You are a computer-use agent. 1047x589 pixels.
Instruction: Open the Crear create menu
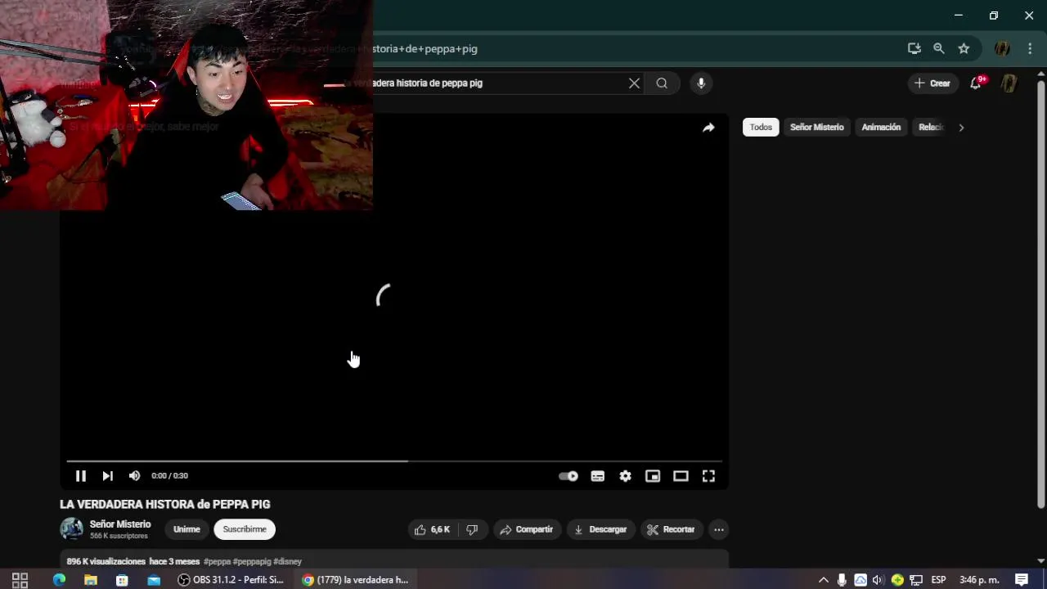932,83
